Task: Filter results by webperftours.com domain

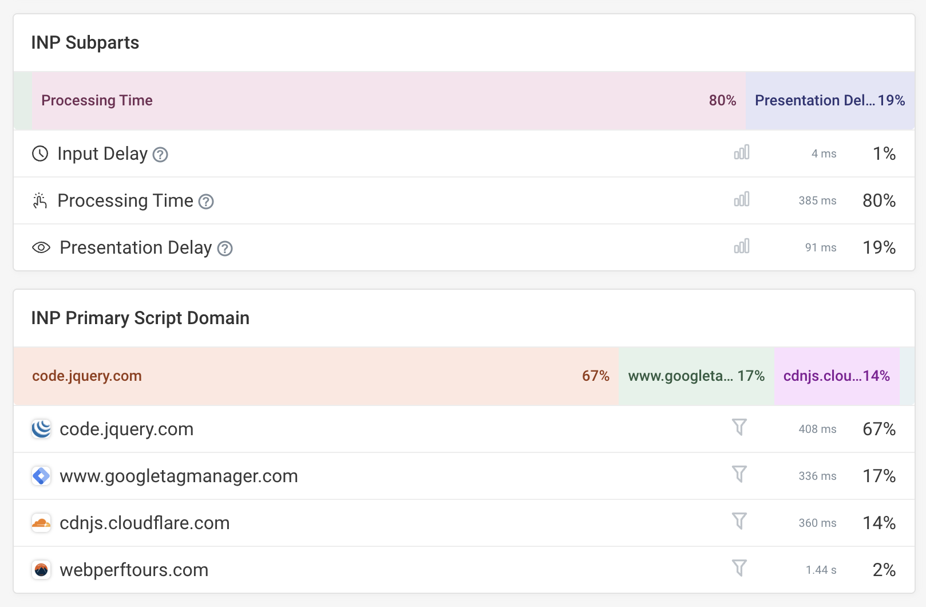Action: point(739,569)
